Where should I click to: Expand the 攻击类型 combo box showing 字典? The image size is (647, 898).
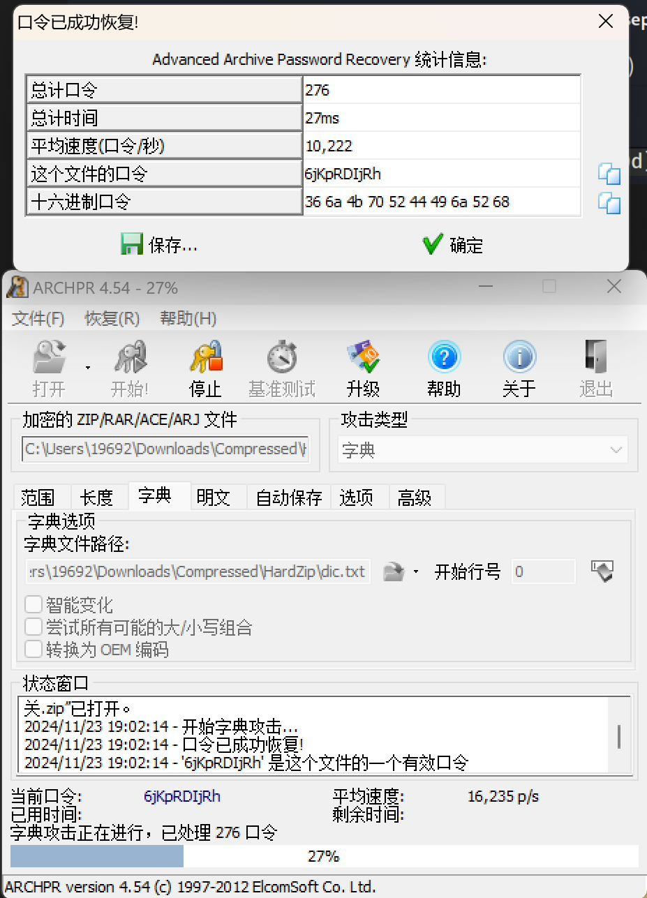click(483, 450)
